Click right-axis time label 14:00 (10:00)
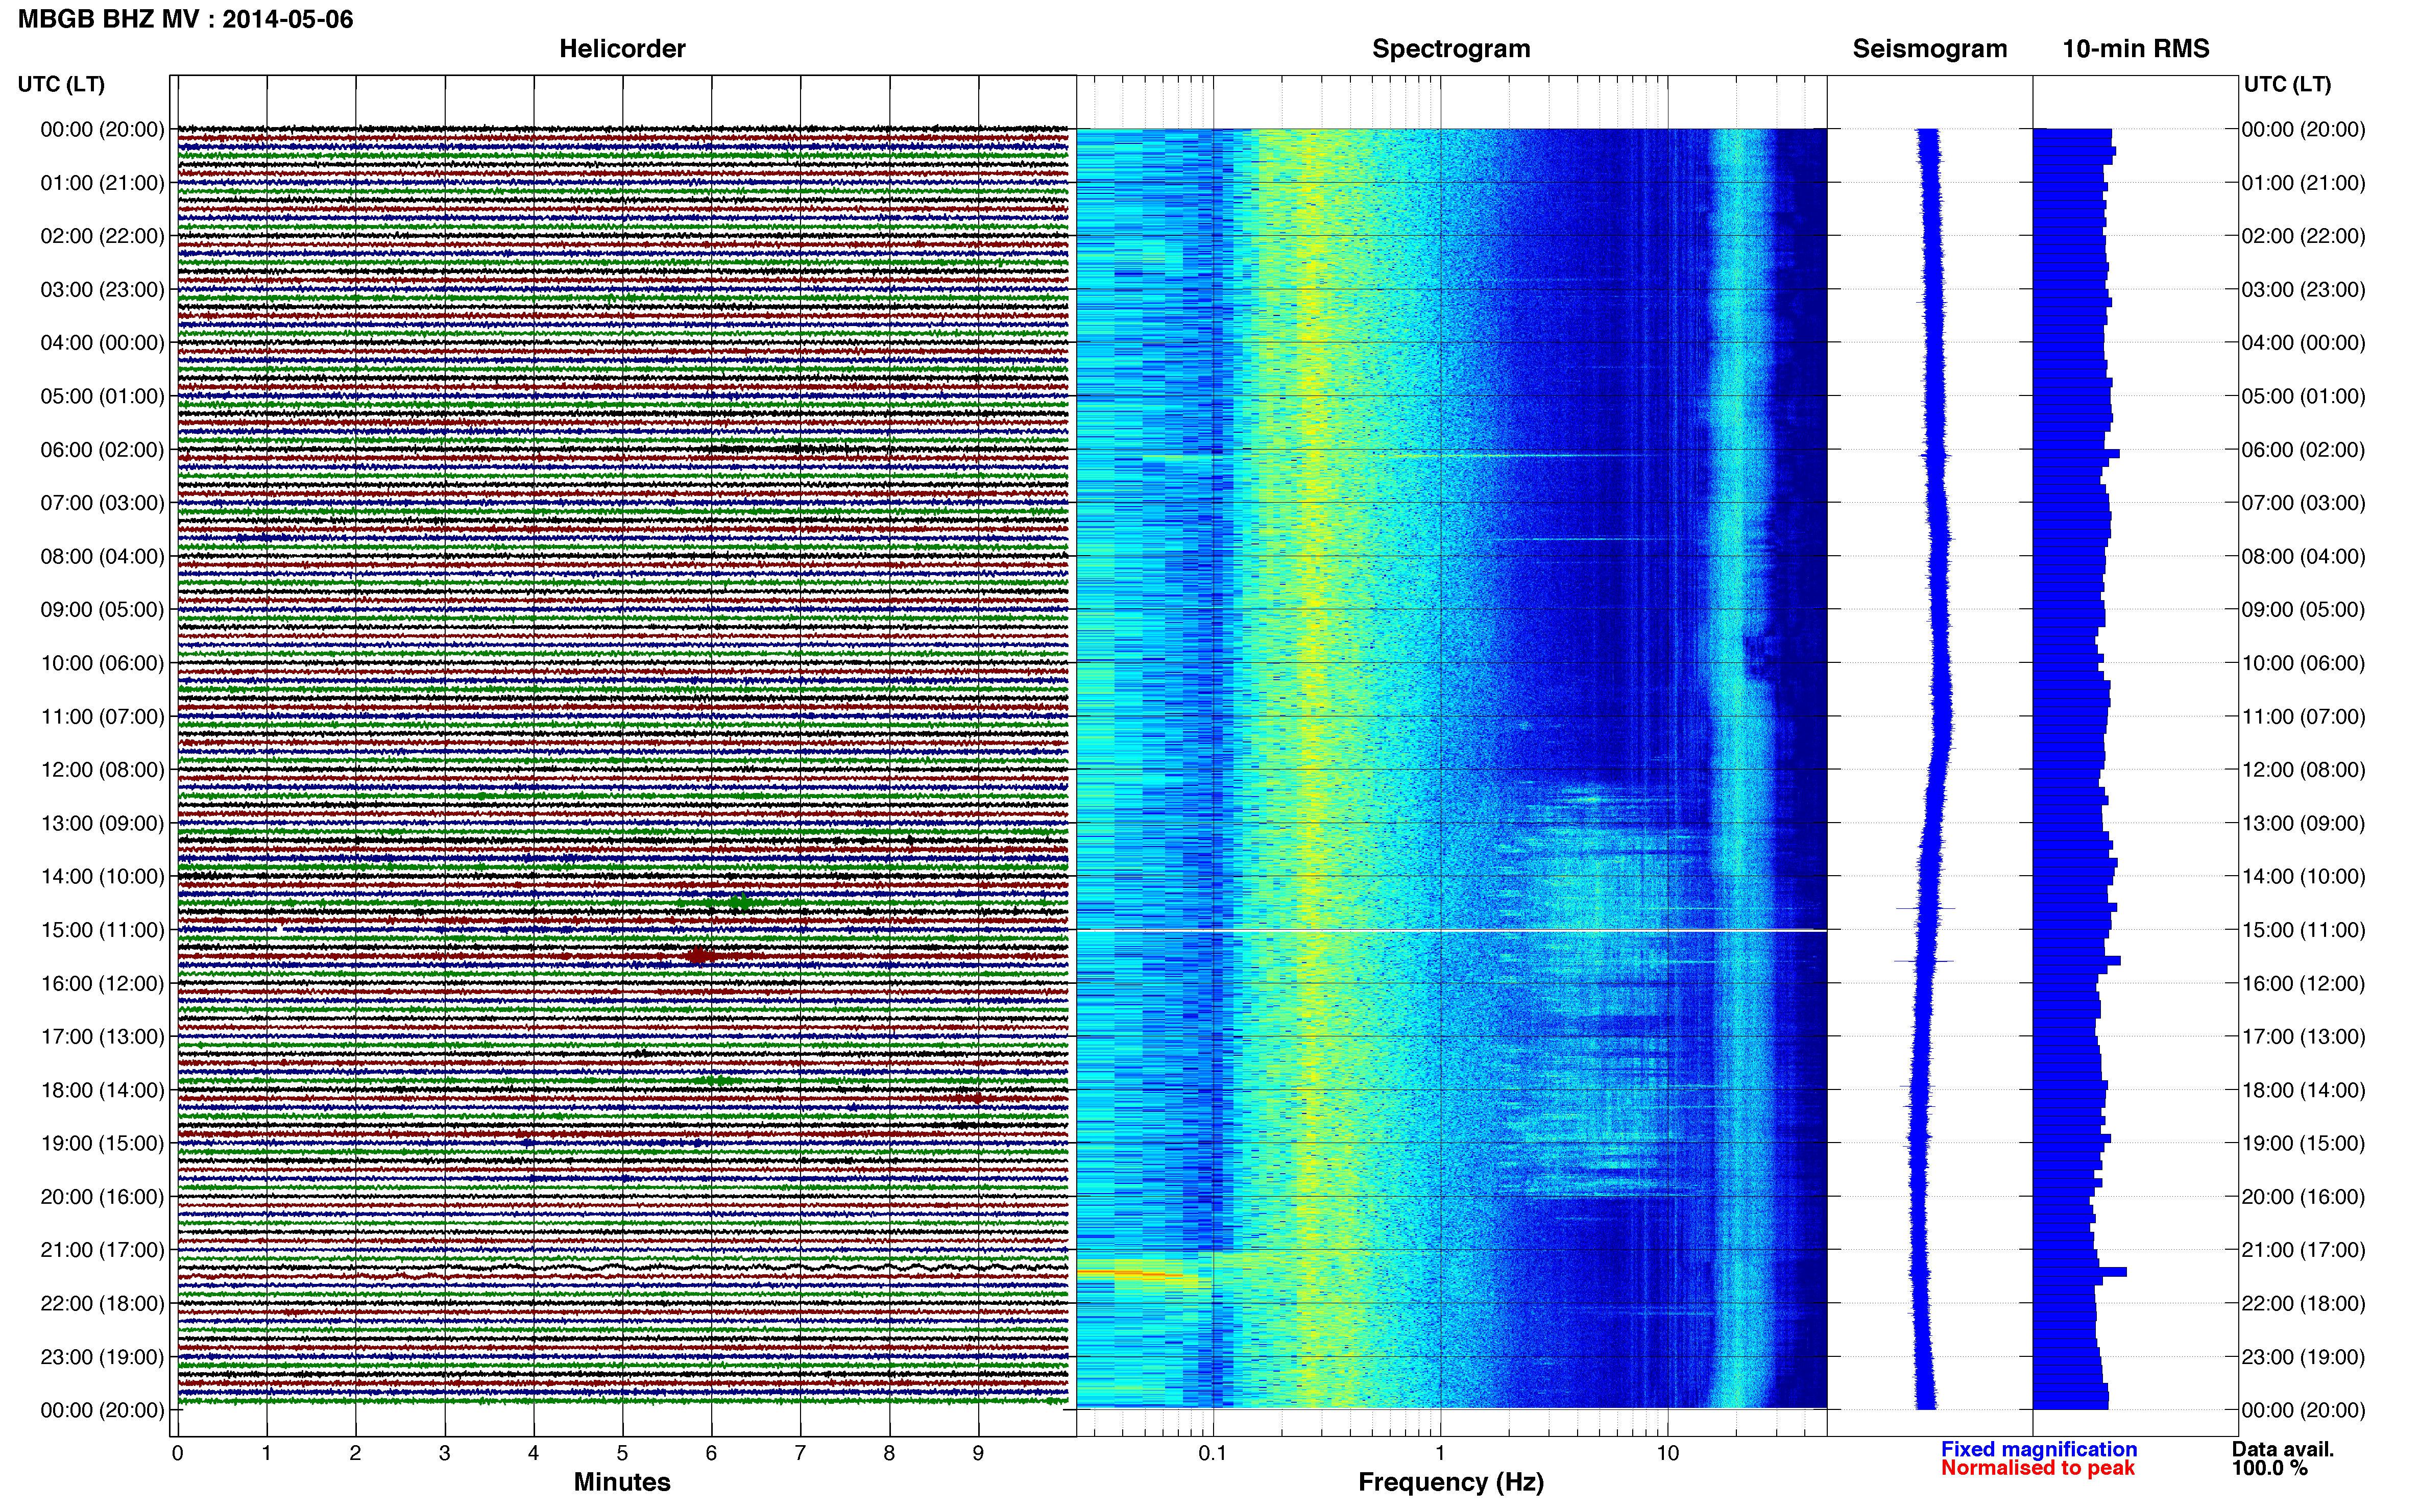Viewport: 2420px width, 1512px height. [2303, 877]
